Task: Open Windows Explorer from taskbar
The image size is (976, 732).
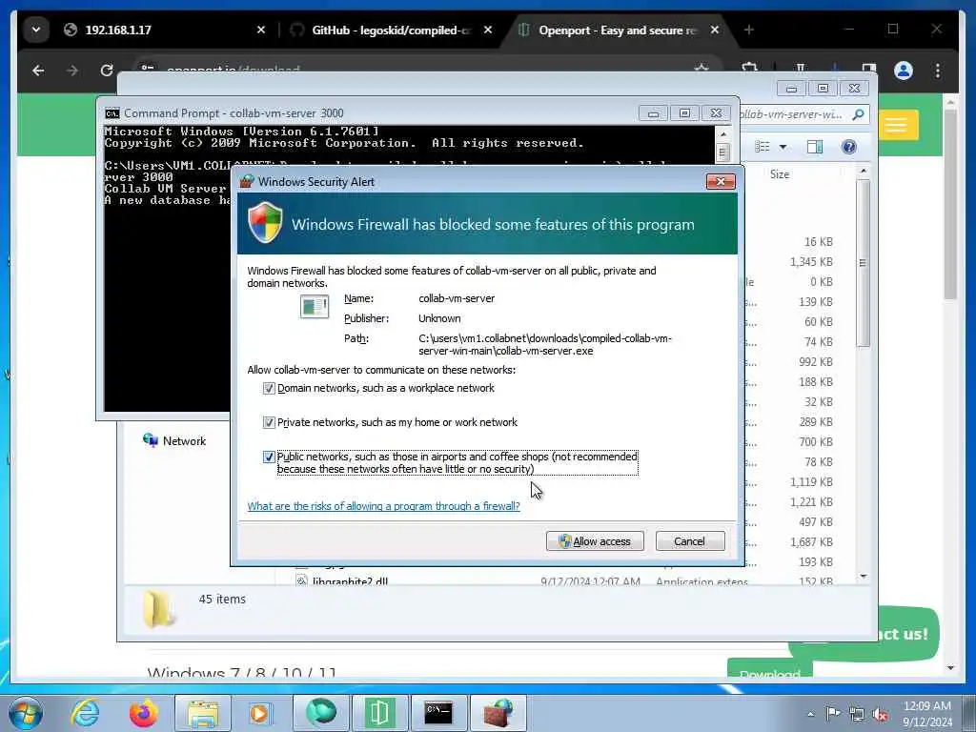Action: click(x=203, y=713)
